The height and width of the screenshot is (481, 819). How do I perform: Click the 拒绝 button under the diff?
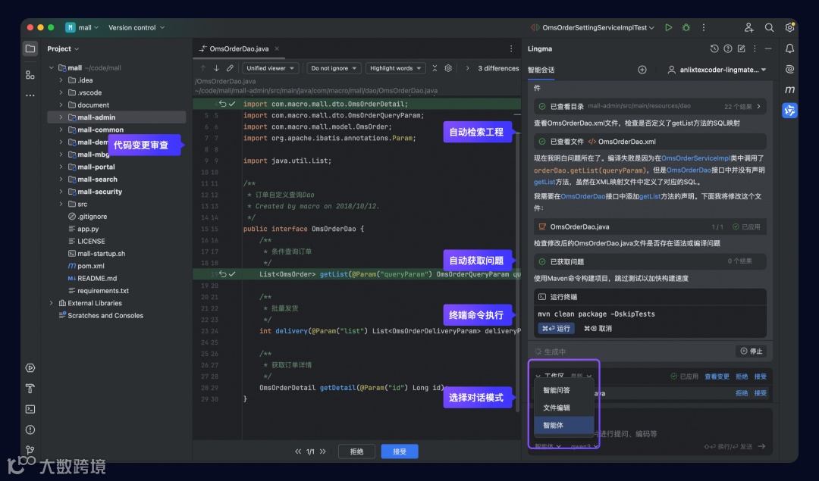coord(356,451)
